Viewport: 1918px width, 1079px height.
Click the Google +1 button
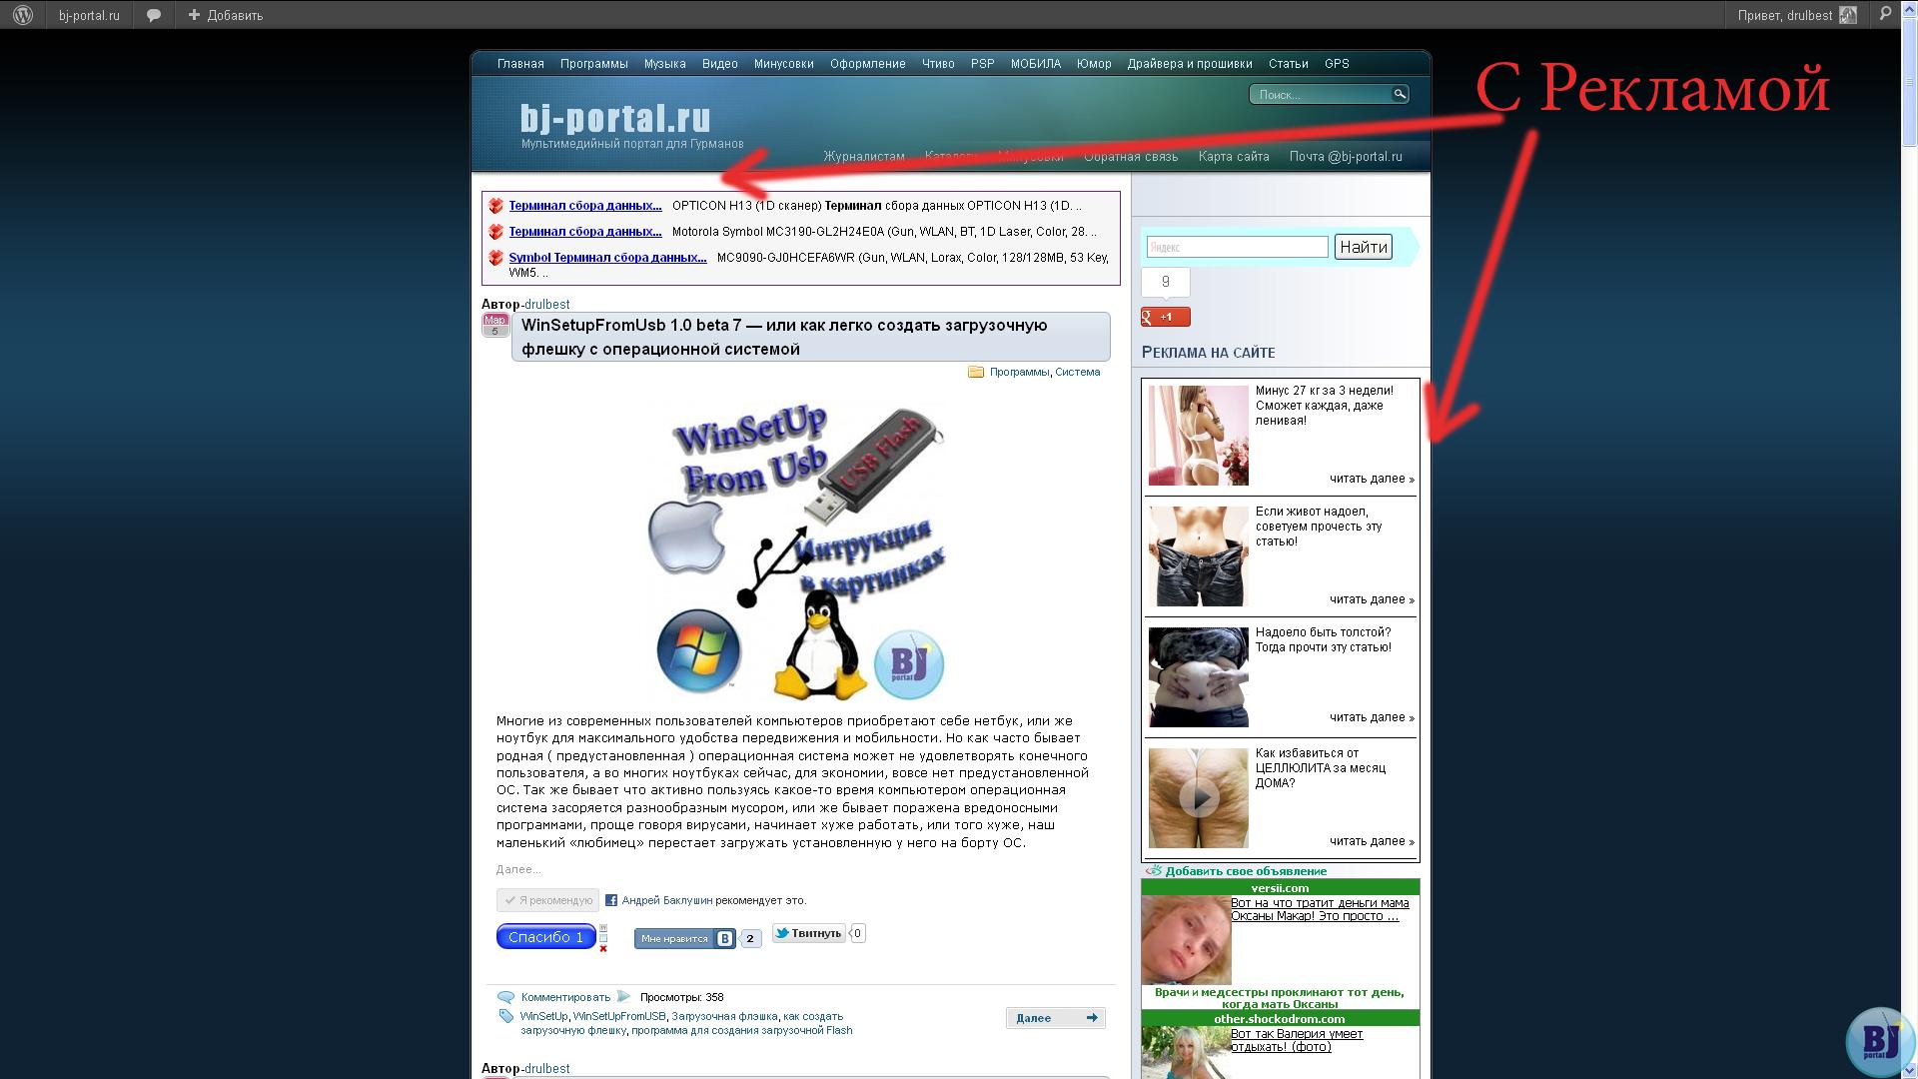pos(1166,317)
